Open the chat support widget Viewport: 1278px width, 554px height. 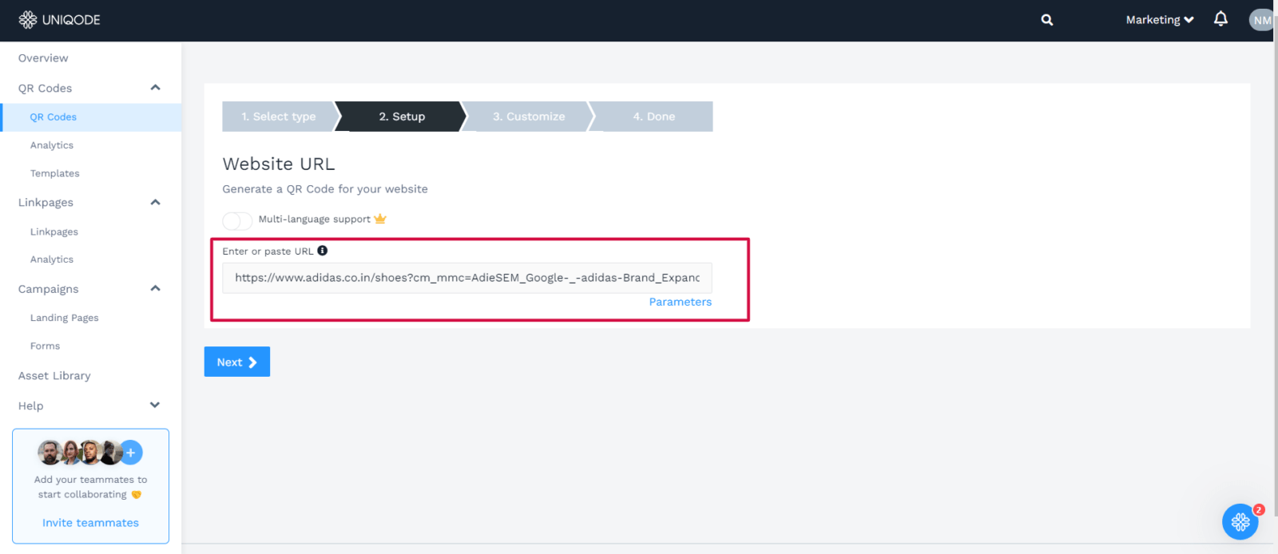click(x=1240, y=522)
